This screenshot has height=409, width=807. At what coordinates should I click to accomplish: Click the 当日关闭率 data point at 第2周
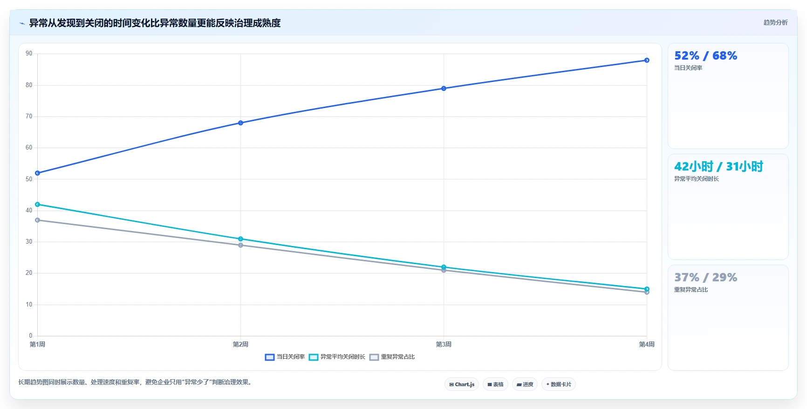240,123
